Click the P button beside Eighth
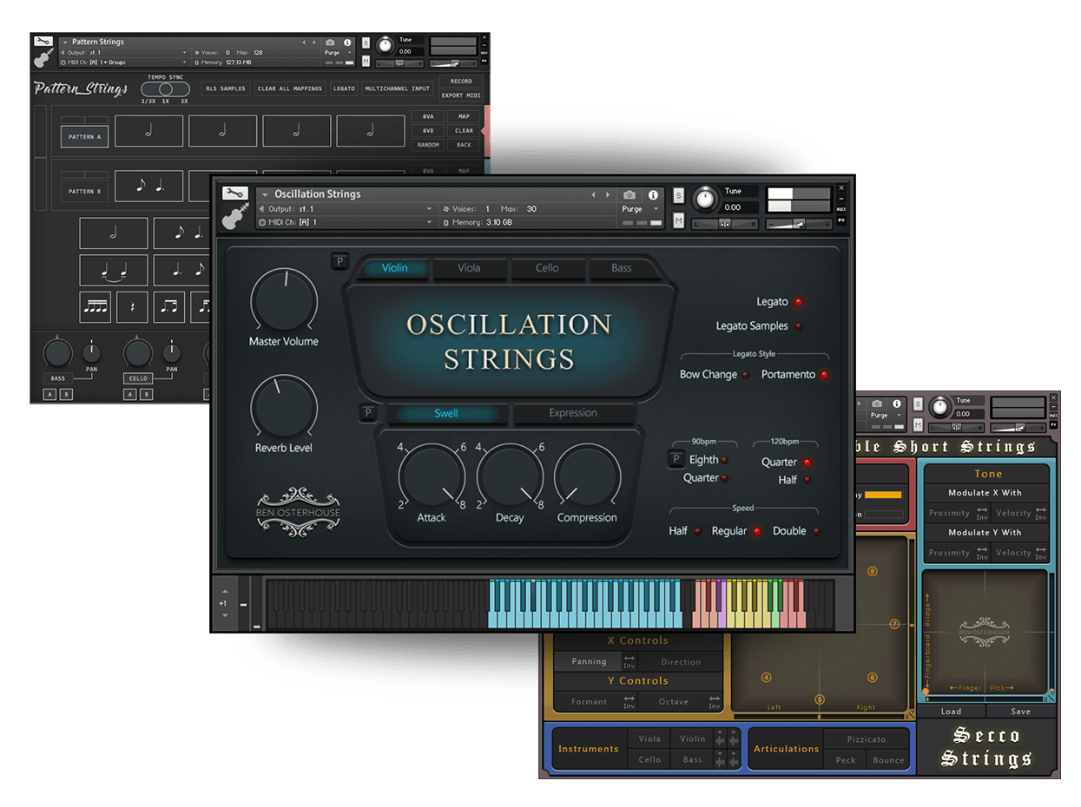1081x807 pixels. pos(675,460)
